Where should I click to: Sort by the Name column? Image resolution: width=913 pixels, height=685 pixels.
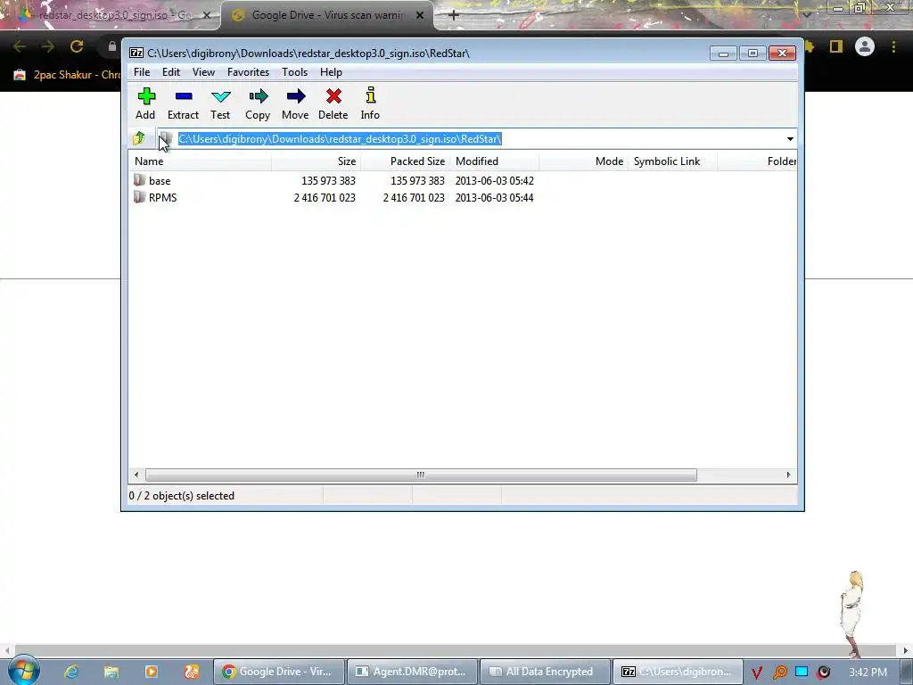click(200, 161)
